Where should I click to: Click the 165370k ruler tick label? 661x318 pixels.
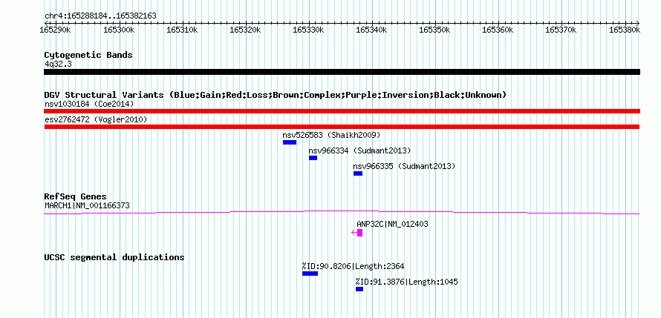tap(562, 30)
